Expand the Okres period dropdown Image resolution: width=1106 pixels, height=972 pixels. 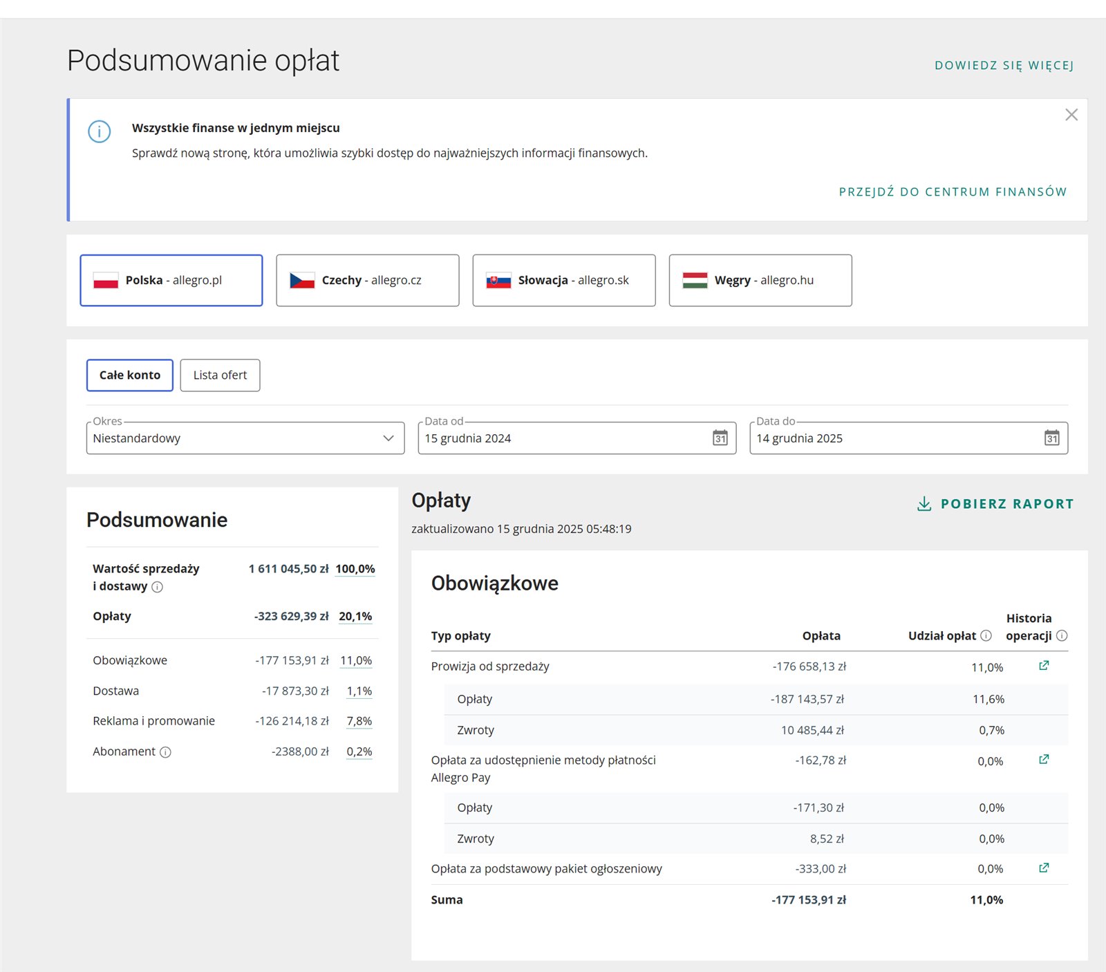(x=245, y=438)
